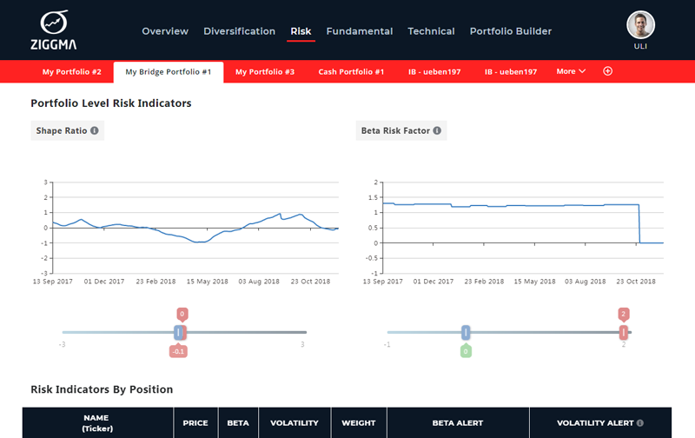Viewport: 695px width, 438px height.
Task: Click the Beta slider red handle at 2
Action: click(623, 332)
